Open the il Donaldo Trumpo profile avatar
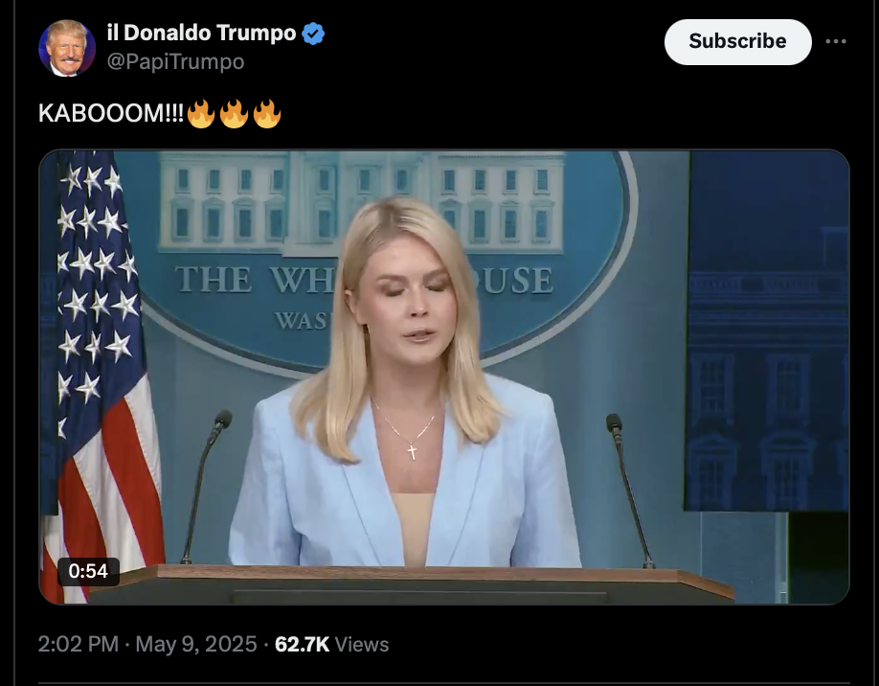Screen dimensions: 879x686 67,48
